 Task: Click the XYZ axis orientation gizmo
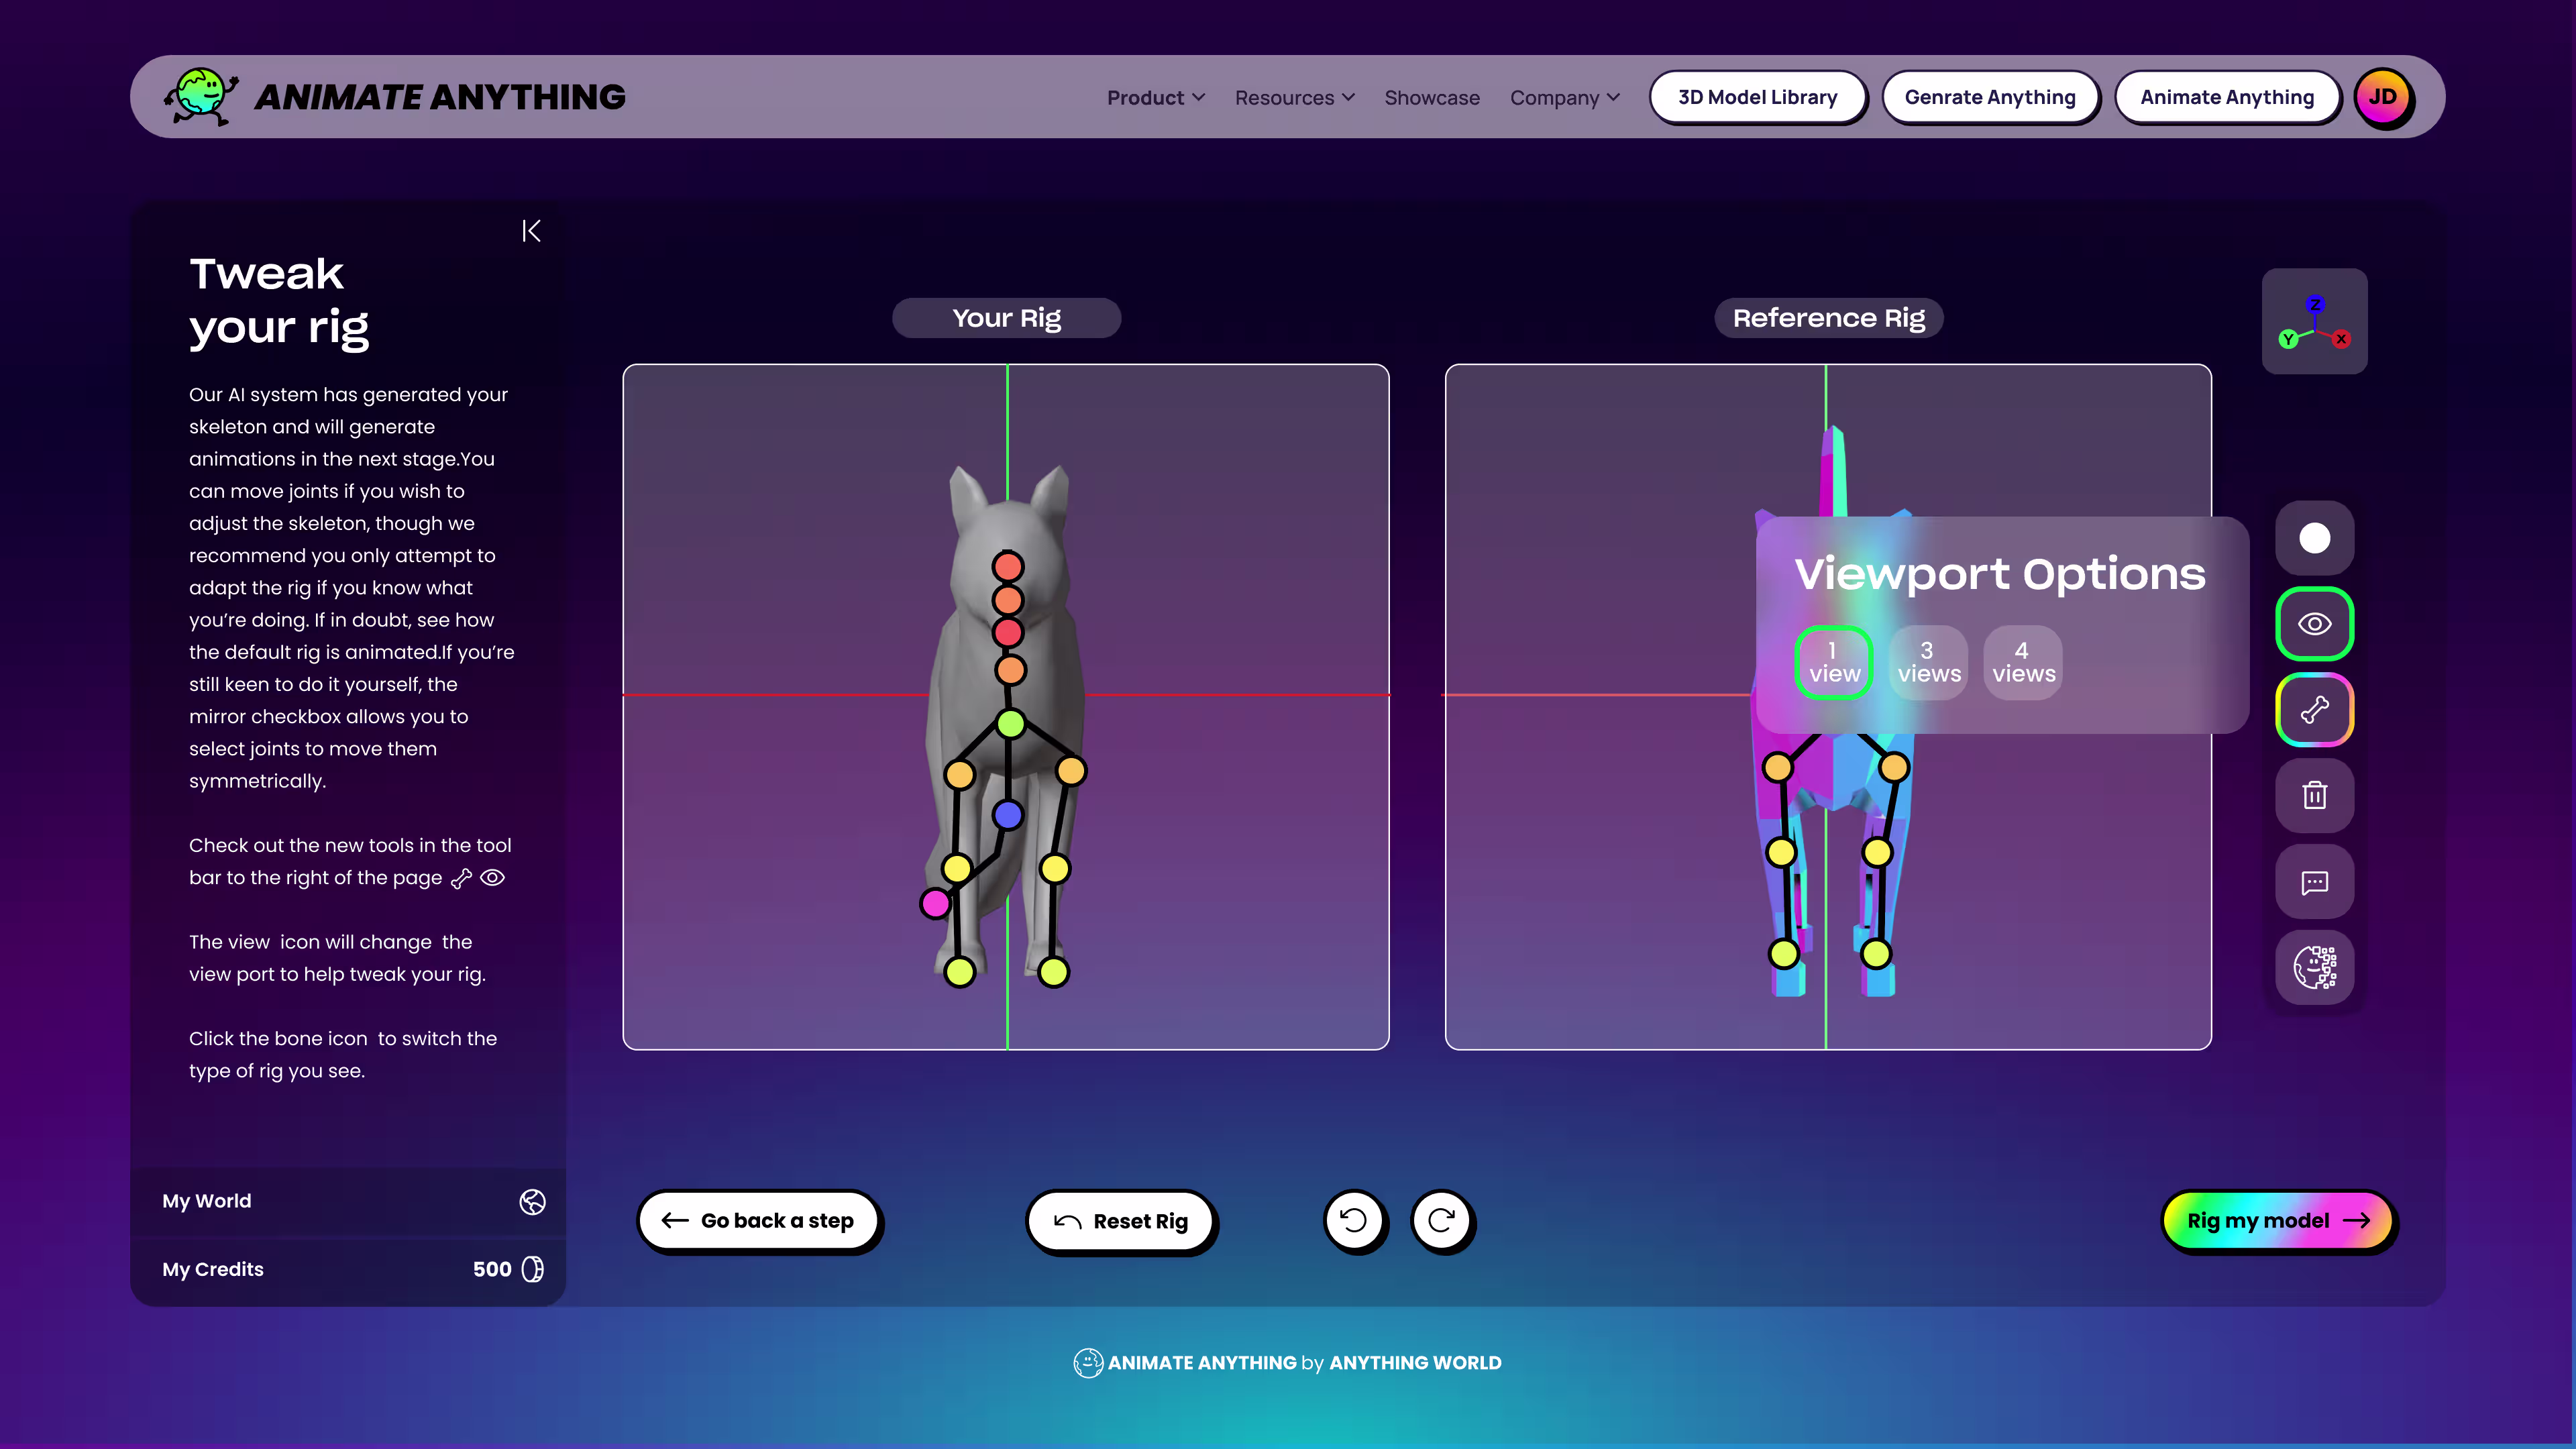click(2314, 321)
